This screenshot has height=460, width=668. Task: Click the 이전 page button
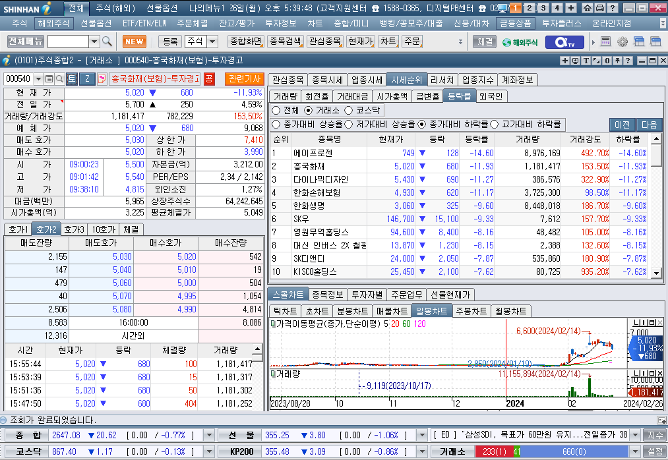coord(622,125)
